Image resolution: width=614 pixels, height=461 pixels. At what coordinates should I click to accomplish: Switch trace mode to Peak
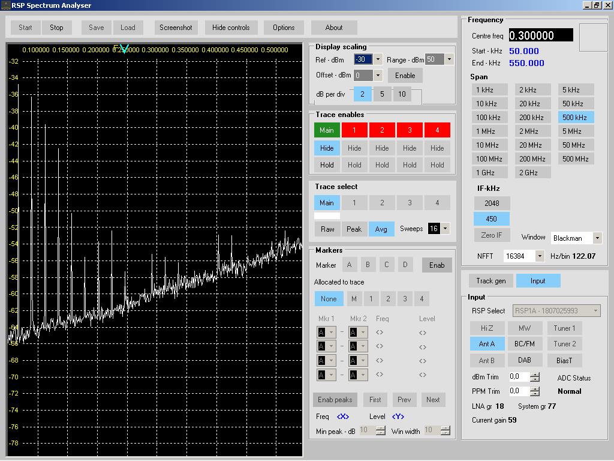pos(354,229)
